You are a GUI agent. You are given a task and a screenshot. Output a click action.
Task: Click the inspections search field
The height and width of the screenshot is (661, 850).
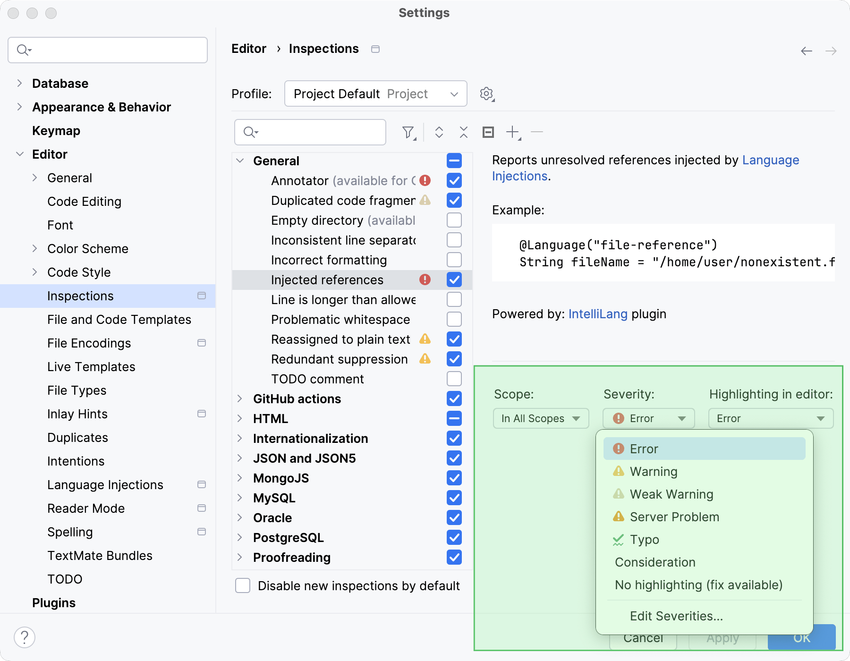tap(316, 132)
